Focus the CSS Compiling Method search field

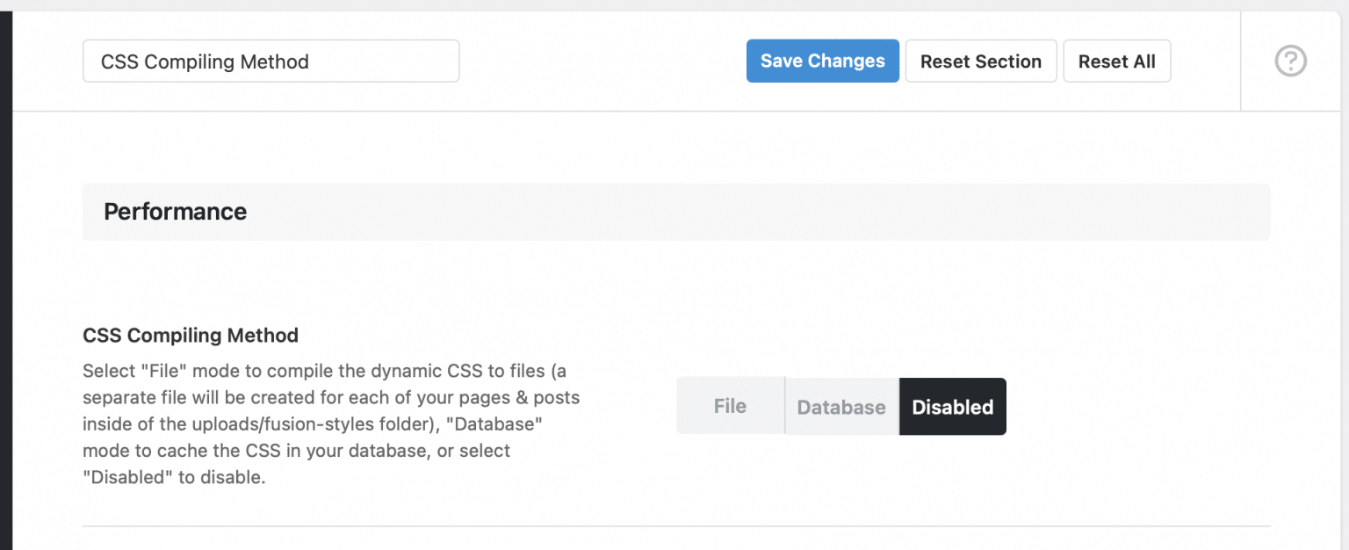coord(271,61)
